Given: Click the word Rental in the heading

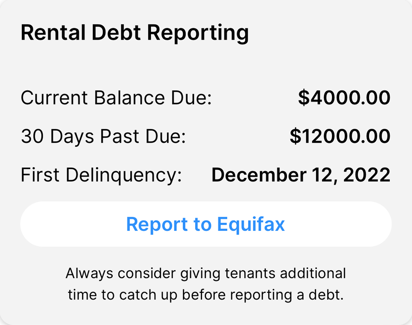Looking at the screenshot, I should [x=53, y=32].
